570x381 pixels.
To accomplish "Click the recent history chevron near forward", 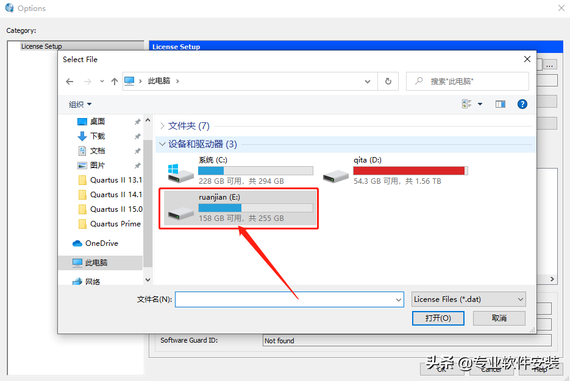I will pyautogui.click(x=102, y=82).
